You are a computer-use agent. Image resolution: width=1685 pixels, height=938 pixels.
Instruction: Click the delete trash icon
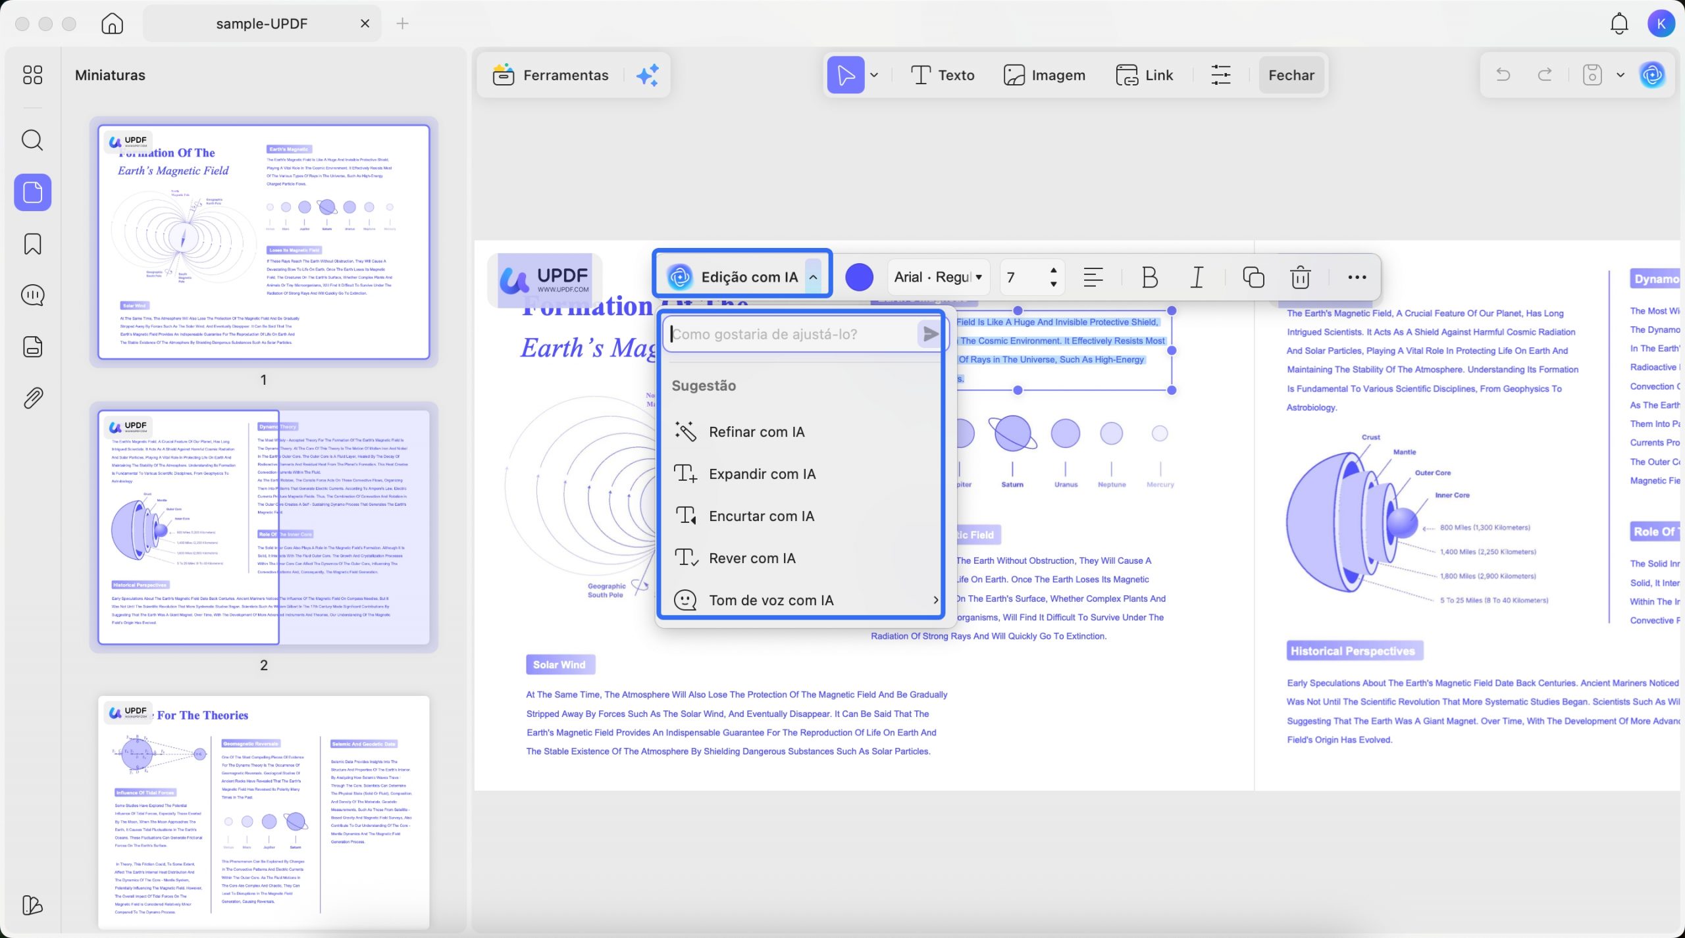click(x=1300, y=277)
